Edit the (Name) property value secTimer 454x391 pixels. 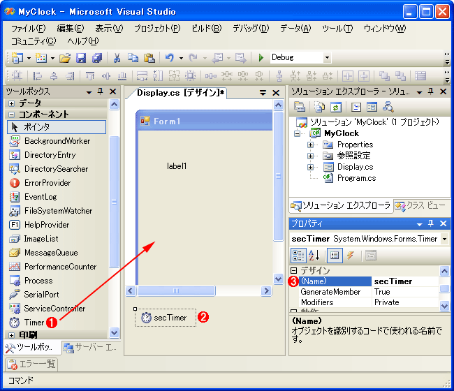pyautogui.click(x=405, y=281)
